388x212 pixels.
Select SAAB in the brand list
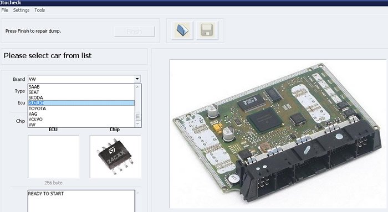[81, 87]
